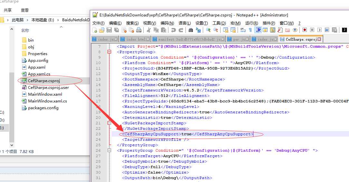
Task: Open the 查看 tab in Explorer
Action: [25, 10]
